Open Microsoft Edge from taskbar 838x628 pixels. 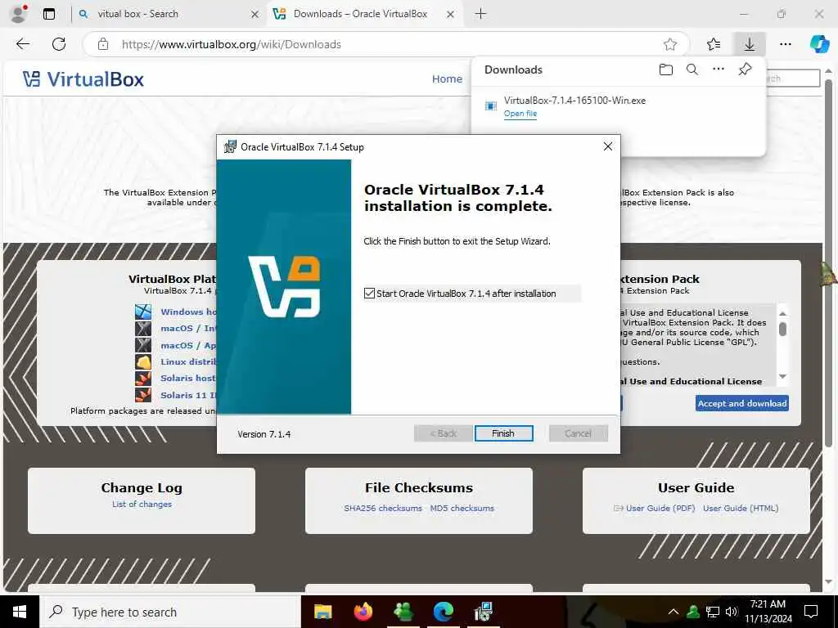[x=443, y=612]
